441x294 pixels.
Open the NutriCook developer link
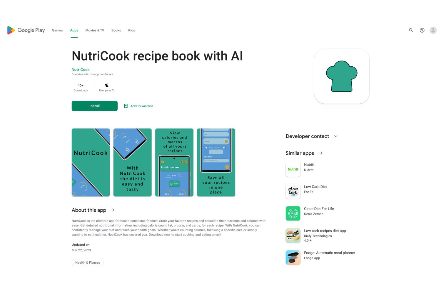click(81, 70)
